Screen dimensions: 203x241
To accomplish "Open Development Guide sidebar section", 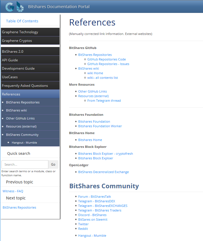I will point(30,68).
